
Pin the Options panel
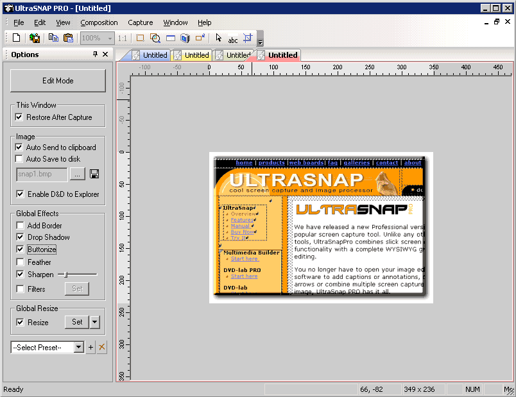pos(96,54)
